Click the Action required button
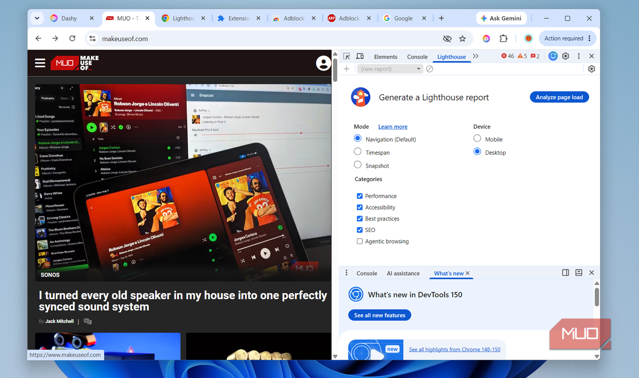Image resolution: width=639 pixels, height=378 pixels. (x=568, y=39)
